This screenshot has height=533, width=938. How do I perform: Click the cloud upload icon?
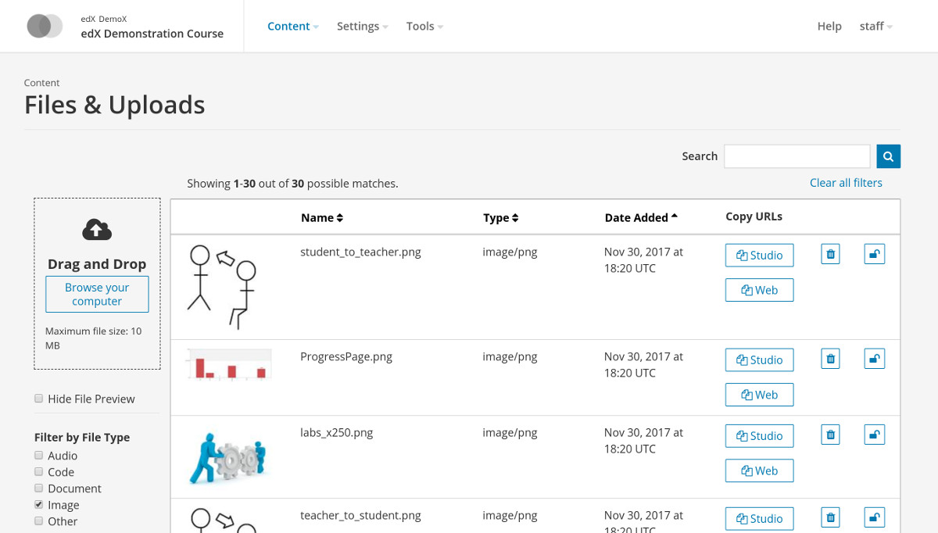96,229
